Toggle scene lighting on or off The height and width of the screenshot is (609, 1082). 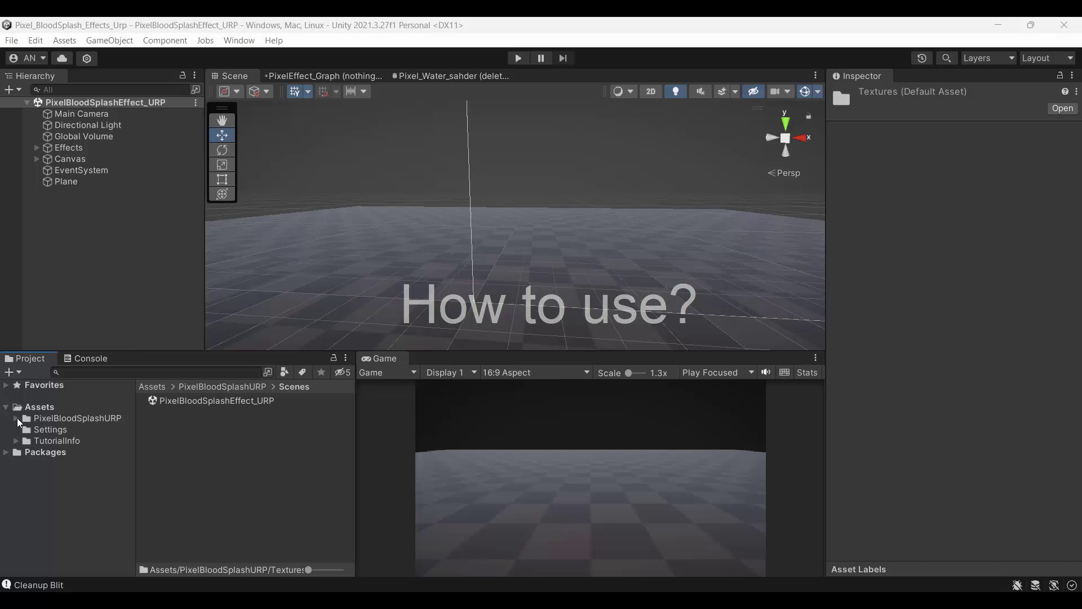point(676,91)
